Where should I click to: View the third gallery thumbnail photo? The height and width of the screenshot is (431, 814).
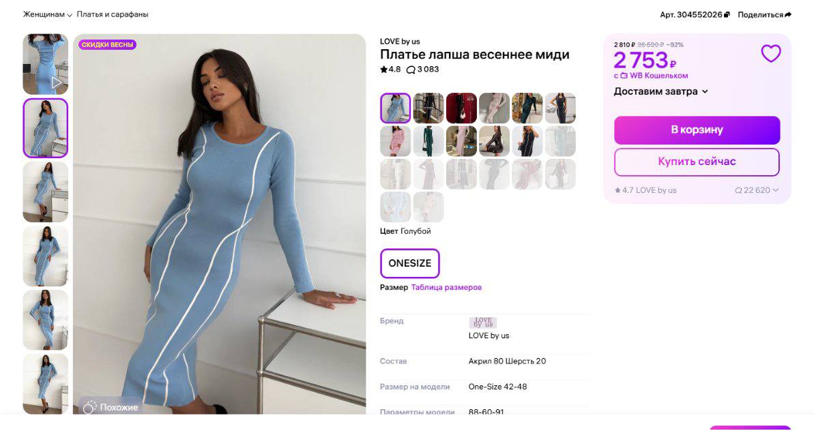(45, 192)
